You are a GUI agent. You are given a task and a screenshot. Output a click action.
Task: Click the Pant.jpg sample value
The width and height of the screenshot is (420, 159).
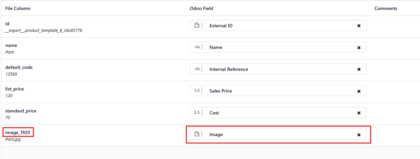pos(13,139)
